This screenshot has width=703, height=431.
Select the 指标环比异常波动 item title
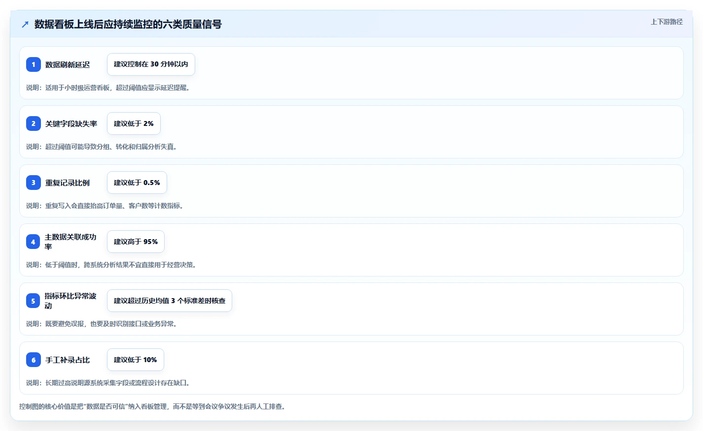click(70, 301)
